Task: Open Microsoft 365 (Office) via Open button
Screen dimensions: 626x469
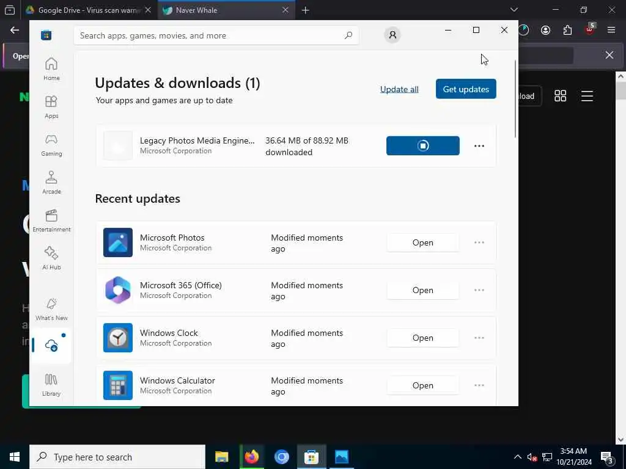Action: pos(423,290)
